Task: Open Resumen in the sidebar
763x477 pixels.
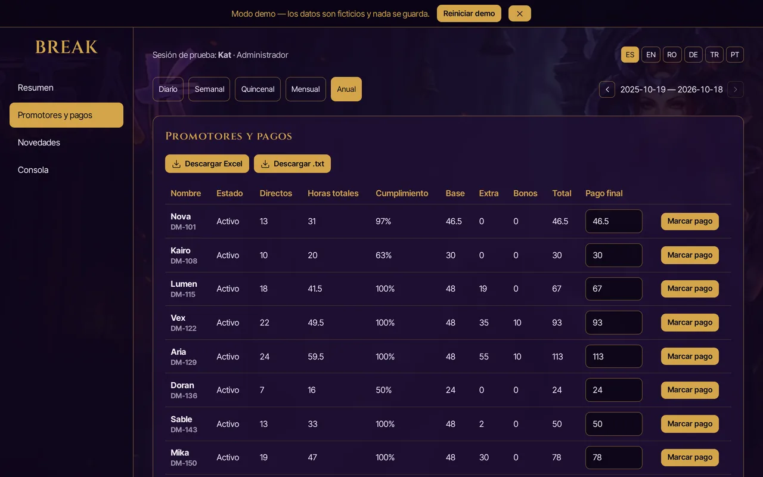Action: (66, 88)
